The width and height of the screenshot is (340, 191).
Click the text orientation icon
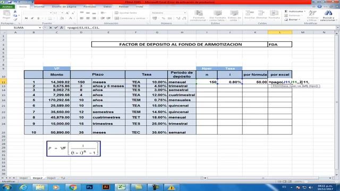tap(103, 13)
